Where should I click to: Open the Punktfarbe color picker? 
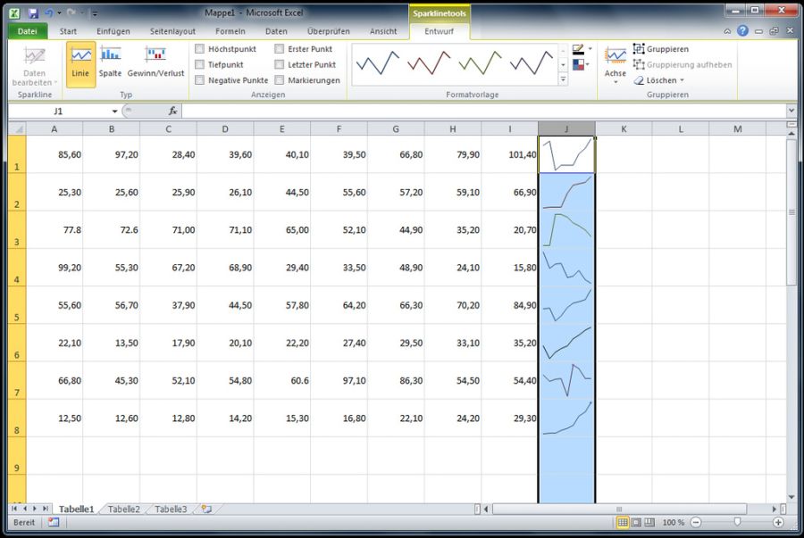(579, 64)
